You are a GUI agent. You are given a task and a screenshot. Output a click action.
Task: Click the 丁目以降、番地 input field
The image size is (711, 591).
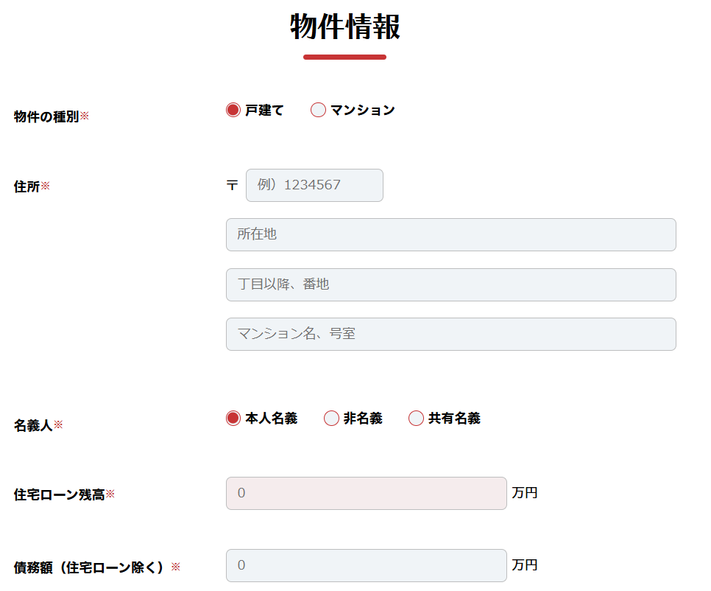point(450,284)
